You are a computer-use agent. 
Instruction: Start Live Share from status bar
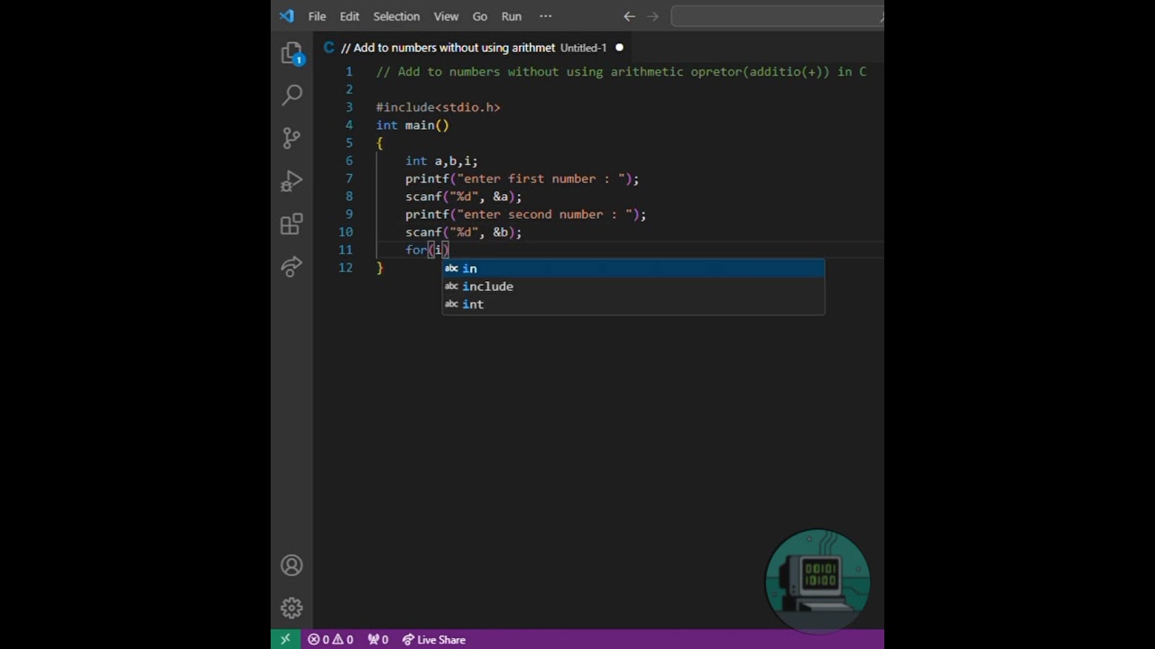[434, 639]
